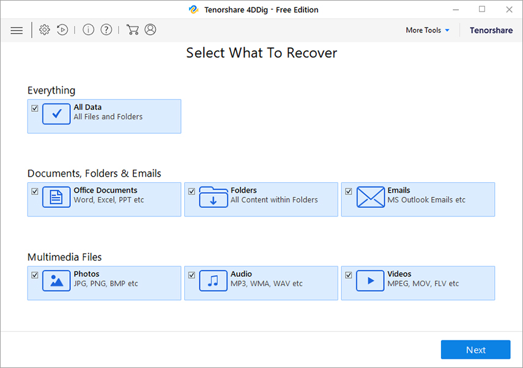Open the More Tools dropdown
Image resolution: width=523 pixels, height=368 pixels.
(x=427, y=29)
